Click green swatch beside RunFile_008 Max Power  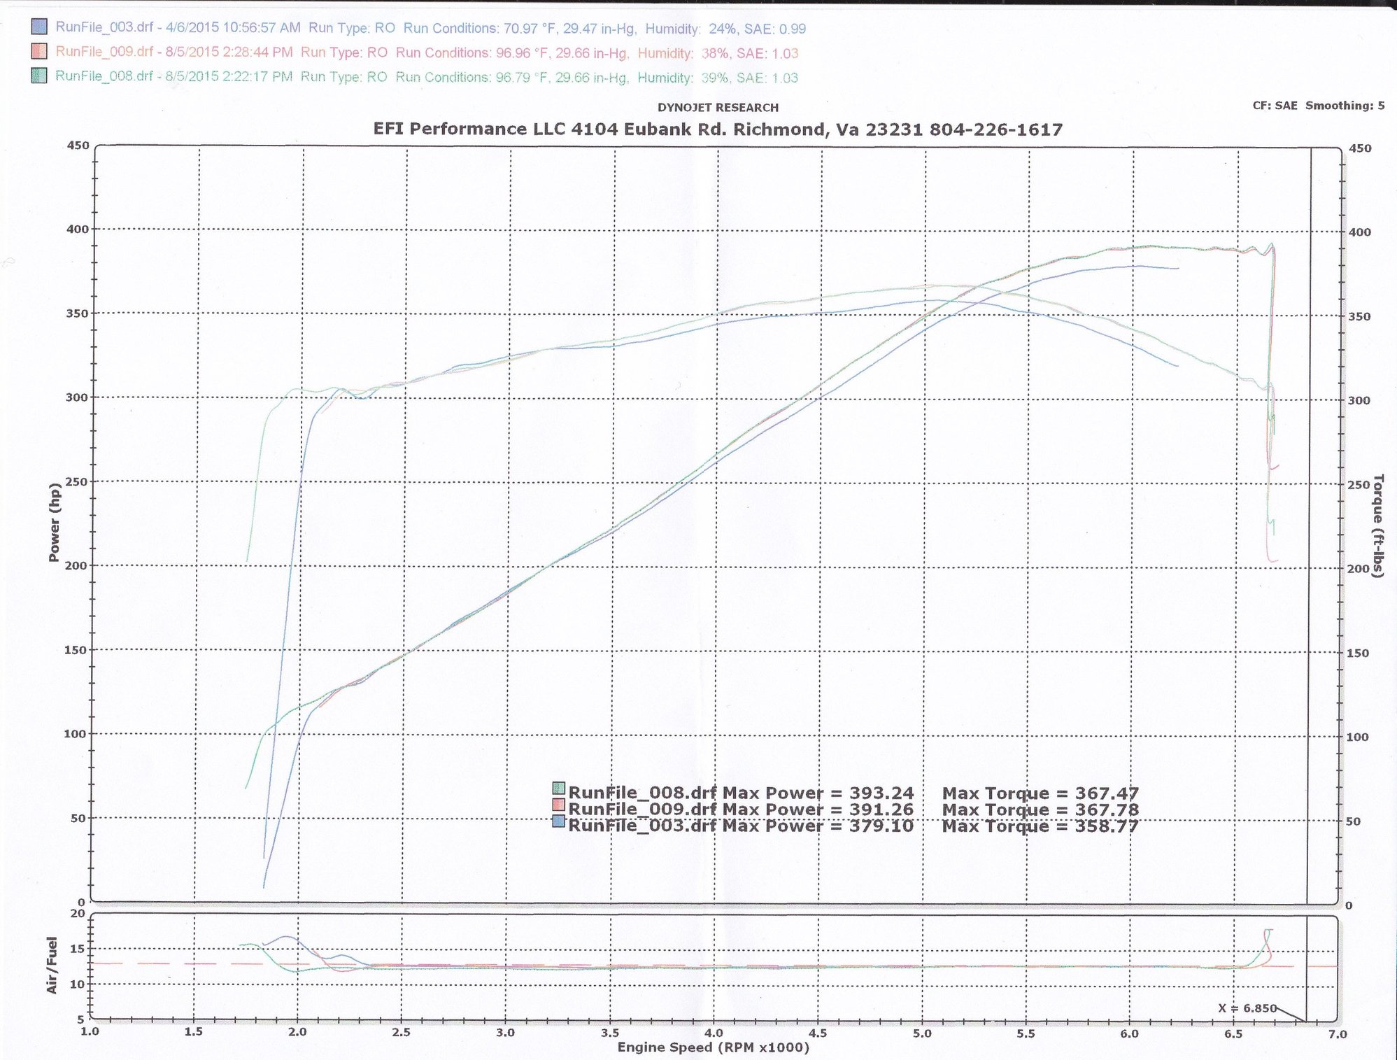559,789
